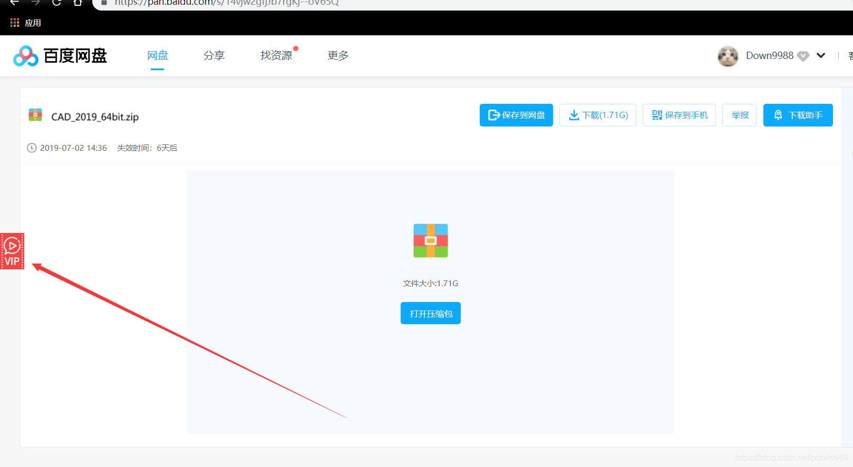Click the browser home button
The height and width of the screenshot is (467, 853).
78,2
